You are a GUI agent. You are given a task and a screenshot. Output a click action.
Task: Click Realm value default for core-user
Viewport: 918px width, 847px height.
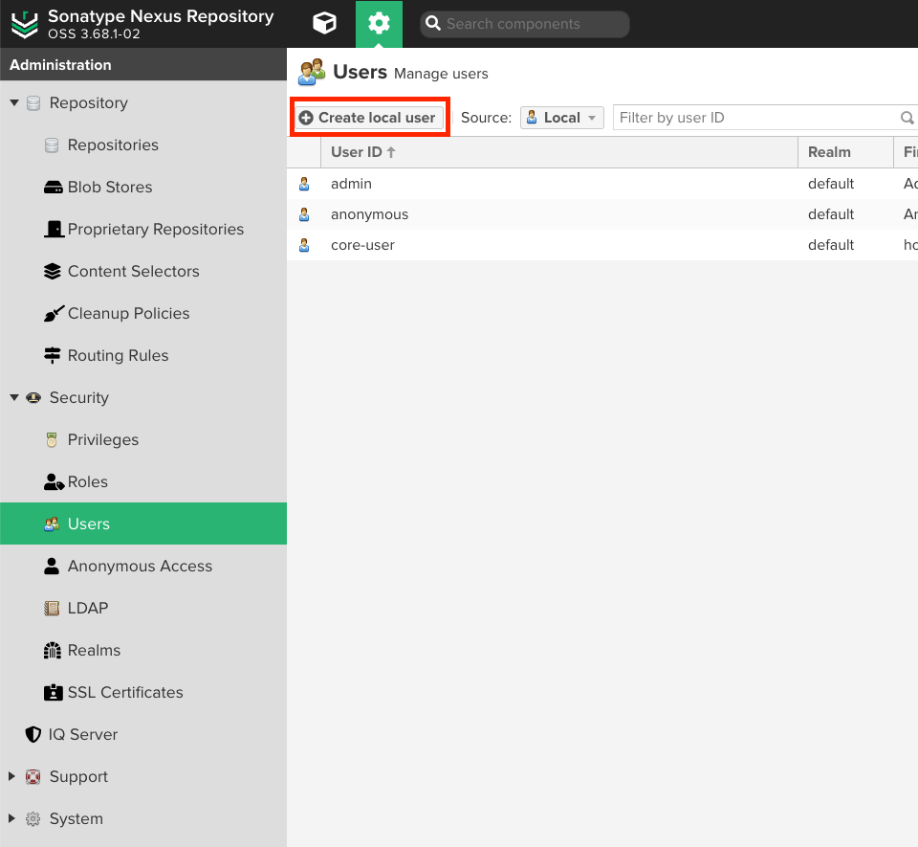(x=831, y=245)
